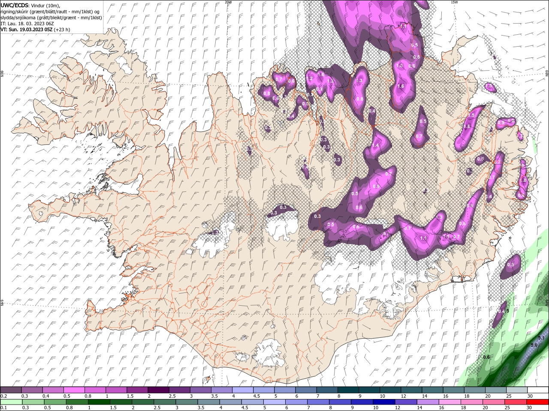Click the 0.1 pale green swatch in lower legend
Viewport: 549px width, 411px height.
pyautogui.click(x=11, y=402)
